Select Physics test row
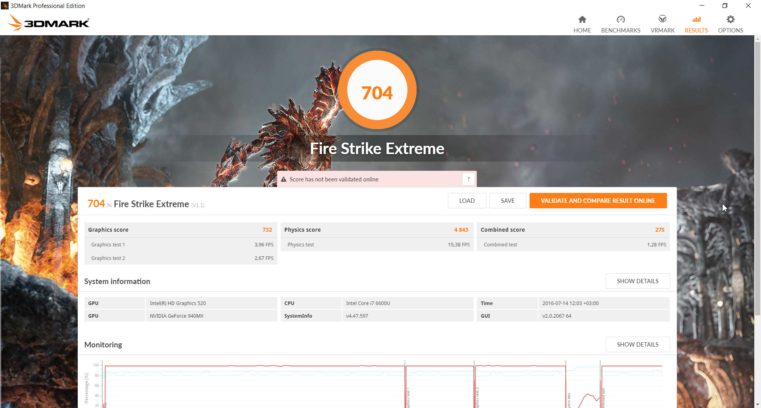761x408 pixels. (x=377, y=245)
